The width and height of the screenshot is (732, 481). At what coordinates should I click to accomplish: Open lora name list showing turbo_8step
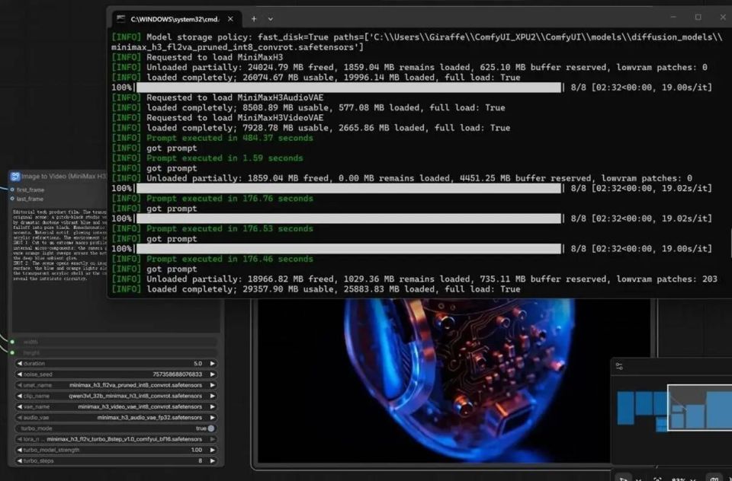[x=116, y=439]
